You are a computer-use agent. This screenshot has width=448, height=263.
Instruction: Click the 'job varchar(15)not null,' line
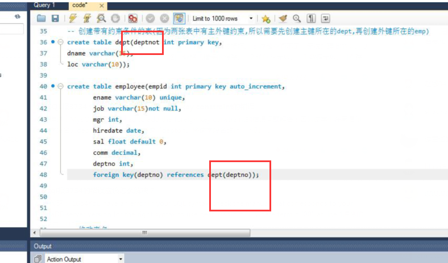[x=137, y=109]
